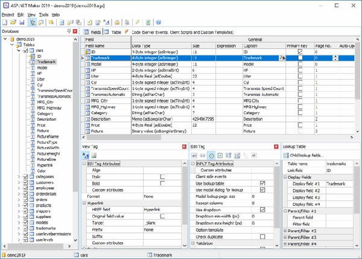362x259 pixels.
Task: Click the Description field row name
Action: point(101,119)
